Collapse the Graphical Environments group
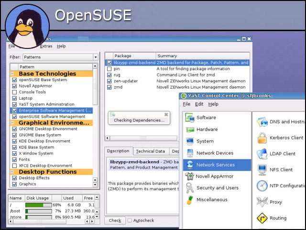Viewport: 306px width, 230px height. coord(12,123)
